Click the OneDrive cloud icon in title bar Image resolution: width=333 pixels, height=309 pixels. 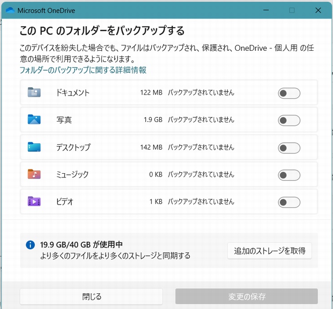pos(9,10)
